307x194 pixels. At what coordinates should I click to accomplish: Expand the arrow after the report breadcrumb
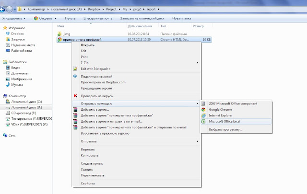[x=159, y=9]
